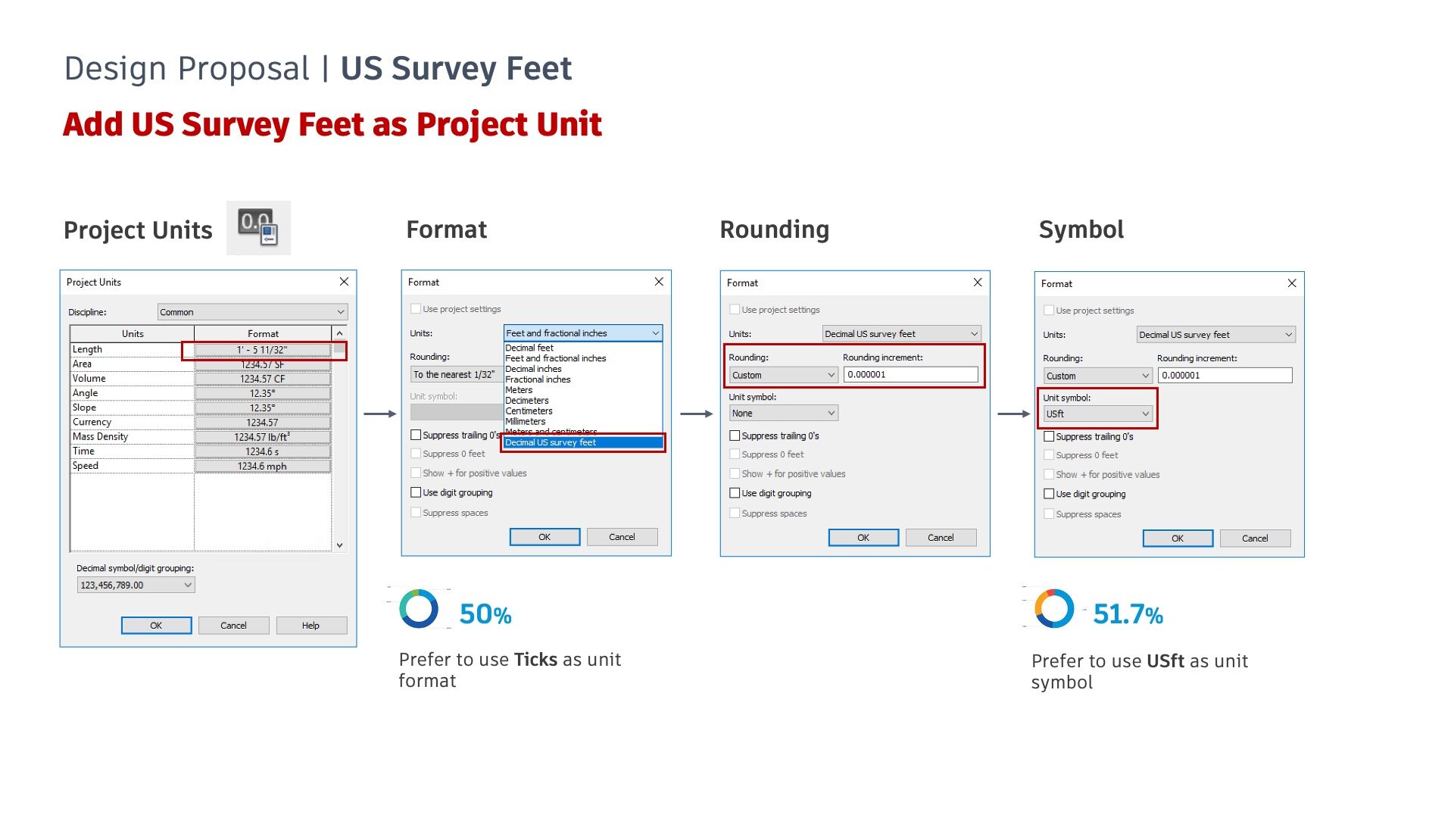The height and width of the screenshot is (818, 1454).
Task: Choose Meters in the units list
Action: point(519,390)
